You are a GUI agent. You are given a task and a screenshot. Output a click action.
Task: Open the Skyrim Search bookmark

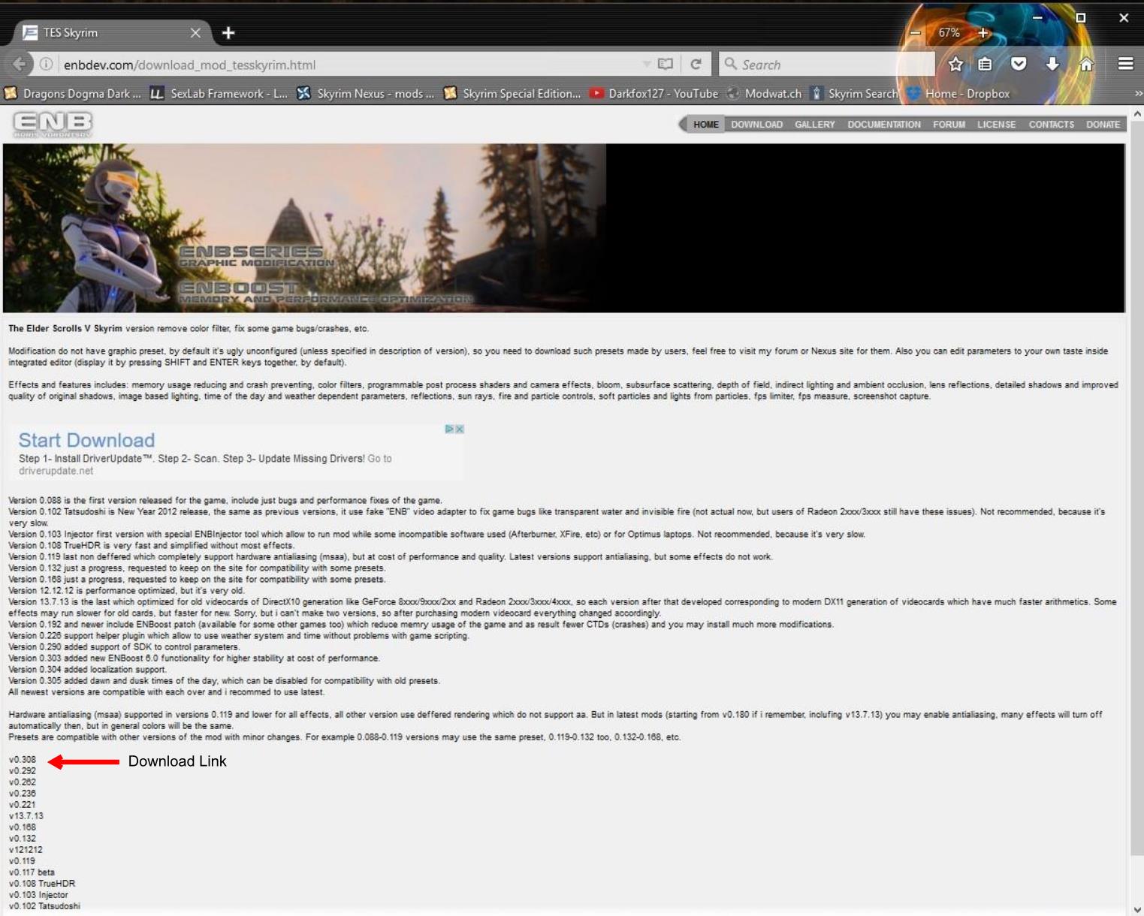854,94
